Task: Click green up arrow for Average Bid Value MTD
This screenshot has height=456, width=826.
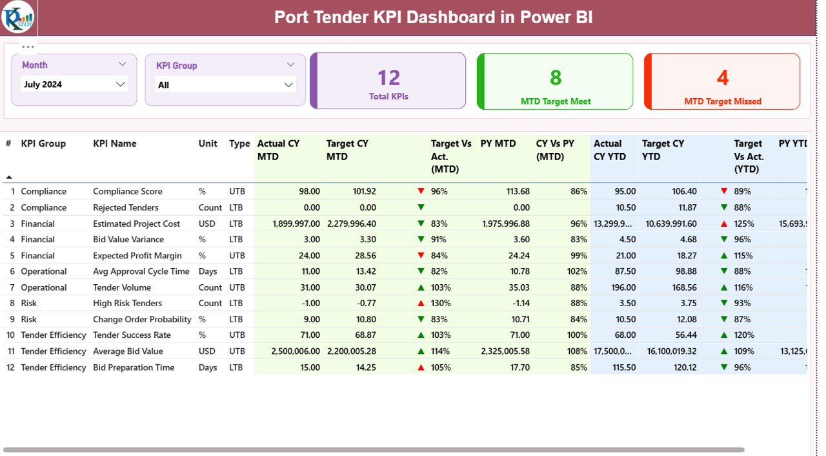Action: (421, 351)
